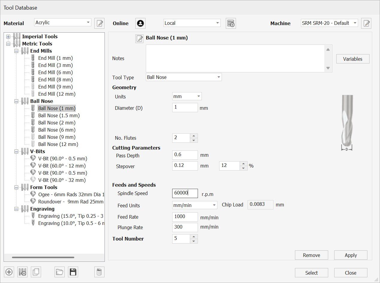
Task: Click the duplicate tool icon
Action: click(x=36, y=272)
